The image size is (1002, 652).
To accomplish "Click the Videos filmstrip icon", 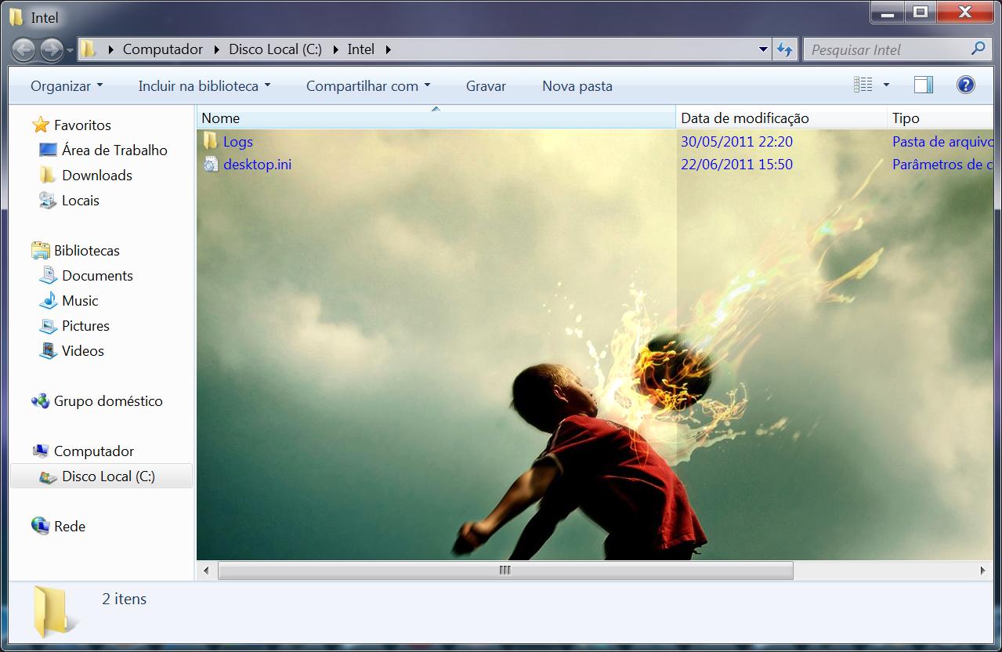I will pos(49,350).
